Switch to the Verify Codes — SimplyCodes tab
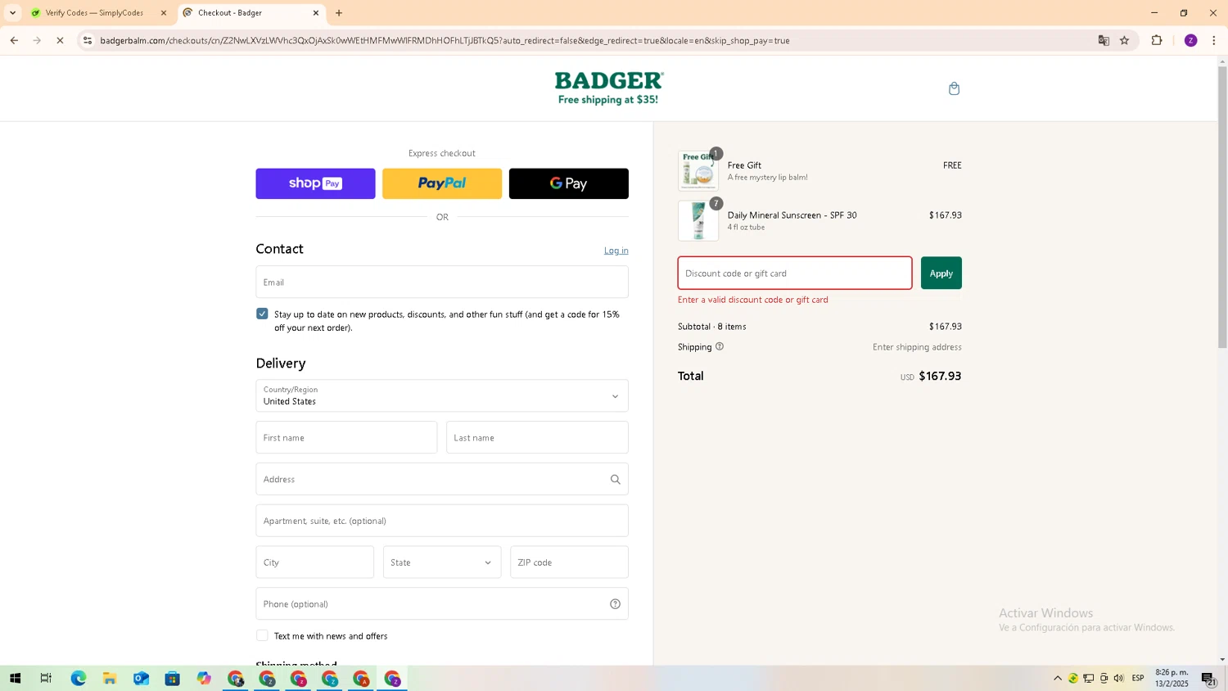The height and width of the screenshot is (691, 1228). point(94,13)
